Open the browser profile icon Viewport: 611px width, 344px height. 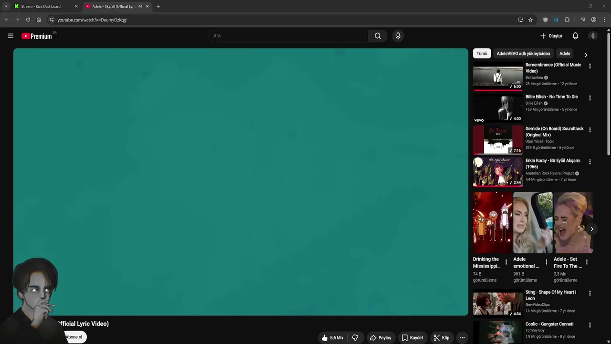(x=594, y=20)
